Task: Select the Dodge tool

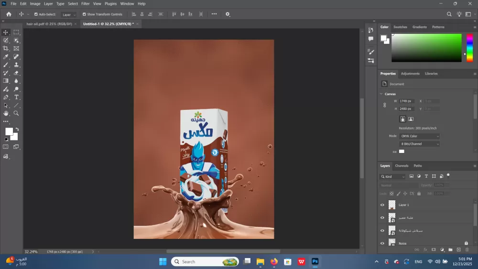Action: 16,89
